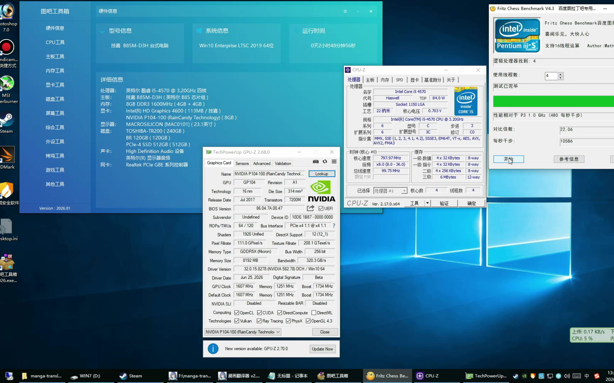Click the Update Now button
The height and width of the screenshot is (383, 614).
pyautogui.click(x=322, y=349)
